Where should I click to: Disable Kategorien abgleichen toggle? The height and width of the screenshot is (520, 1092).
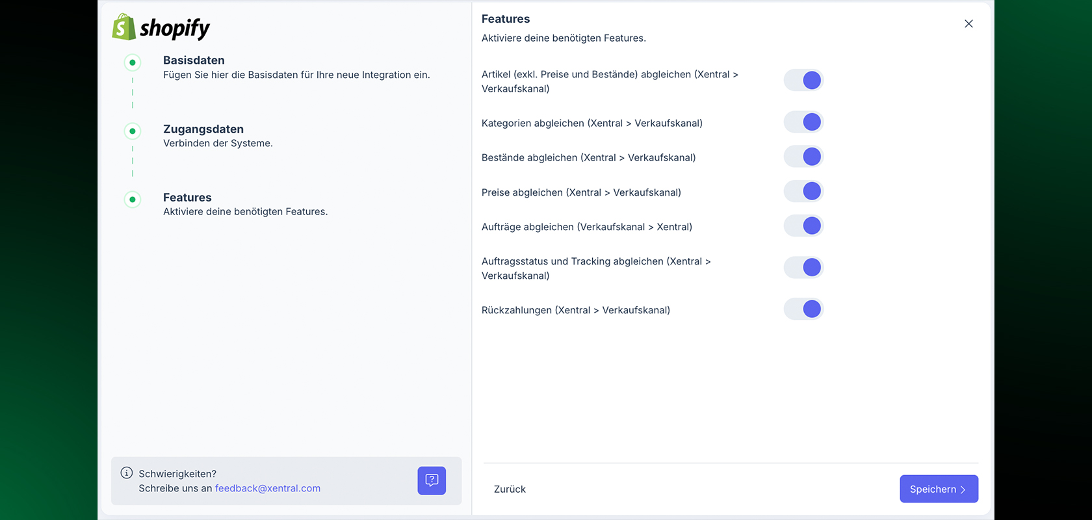[x=803, y=122]
